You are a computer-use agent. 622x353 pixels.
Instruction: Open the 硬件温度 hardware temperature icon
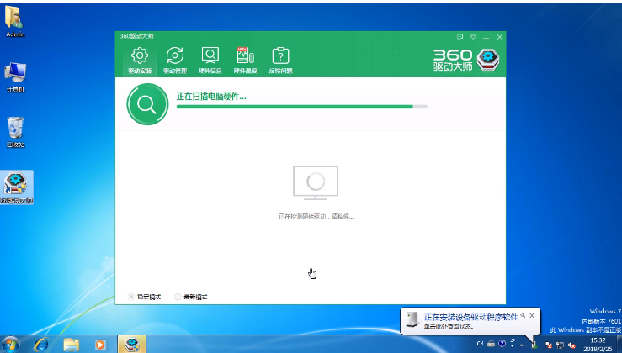[245, 59]
